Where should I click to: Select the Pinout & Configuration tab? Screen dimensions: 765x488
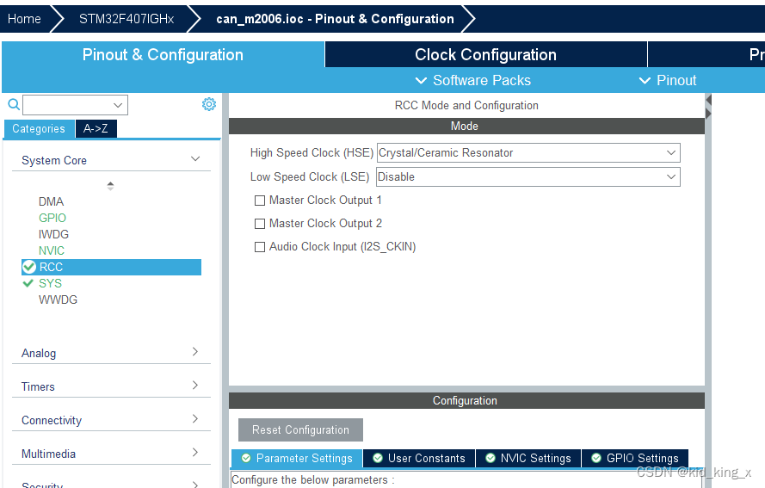pyautogui.click(x=163, y=54)
